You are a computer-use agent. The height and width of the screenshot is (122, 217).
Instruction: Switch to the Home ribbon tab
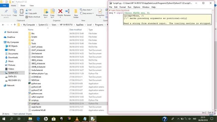tap(14, 5)
